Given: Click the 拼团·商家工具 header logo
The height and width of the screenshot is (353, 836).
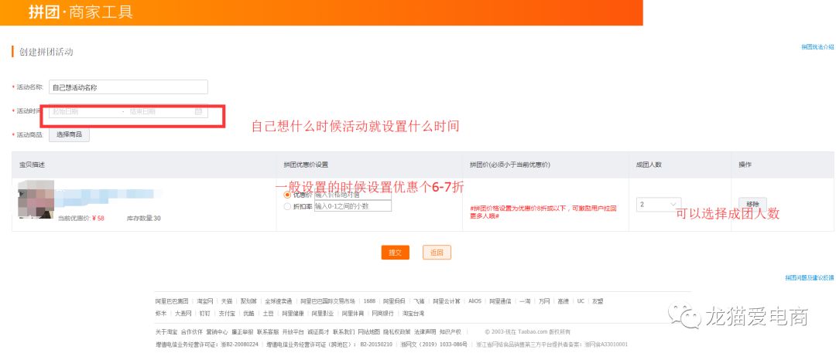Looking at the screenshot, I should (81, 12).
